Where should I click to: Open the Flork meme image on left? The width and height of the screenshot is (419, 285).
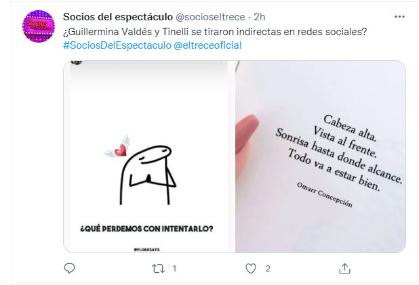(149, 156)
